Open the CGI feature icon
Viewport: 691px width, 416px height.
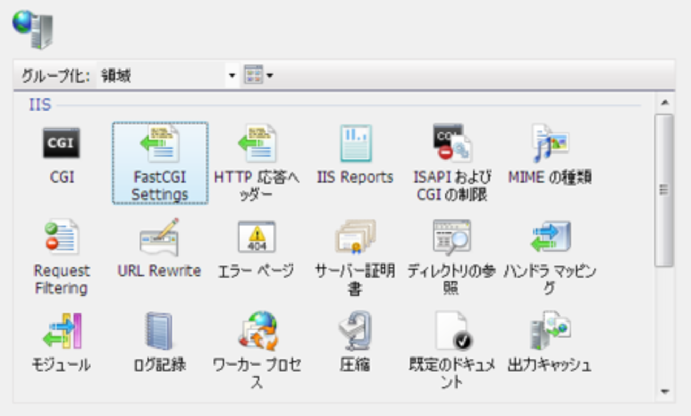[x=61, y=143]
